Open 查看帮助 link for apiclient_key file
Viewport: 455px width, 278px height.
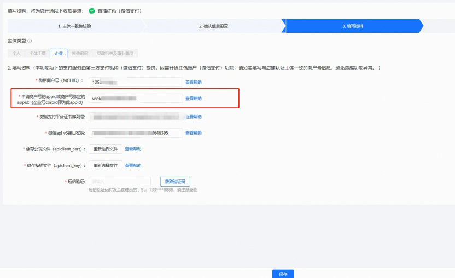click(133, 166)
